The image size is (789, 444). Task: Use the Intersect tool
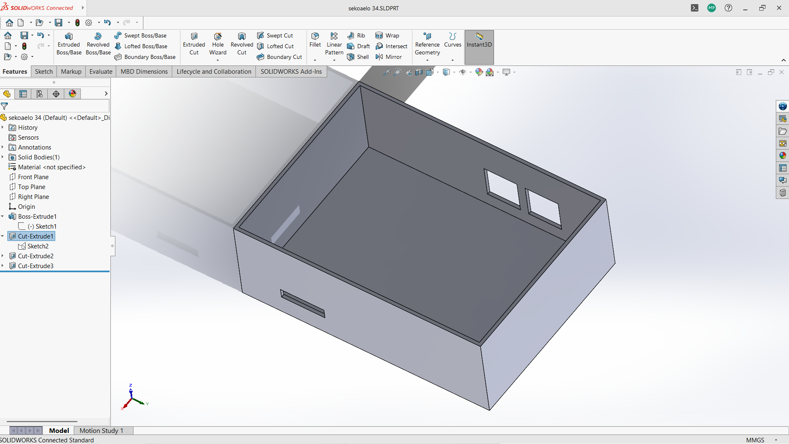(x=391, y=46)
